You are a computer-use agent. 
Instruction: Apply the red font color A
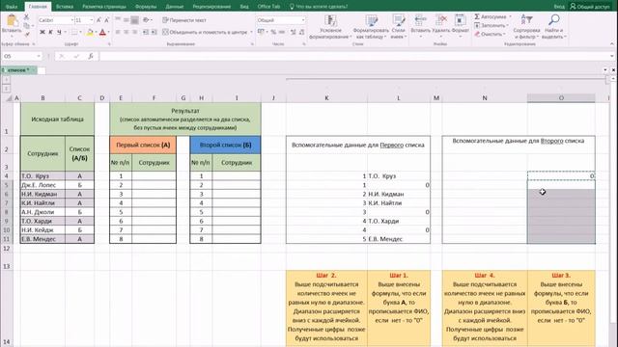click(103, 32)
